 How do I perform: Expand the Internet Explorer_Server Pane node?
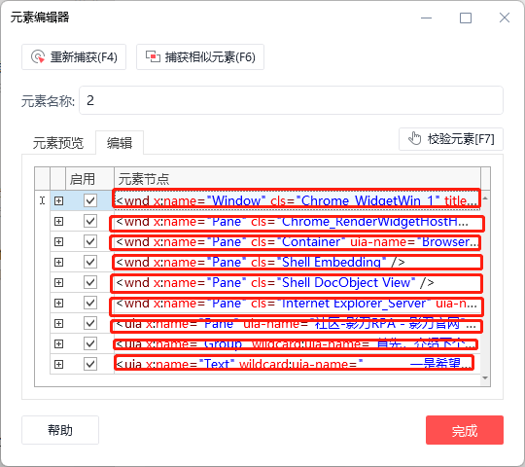pyautogui.click(x=58, y=304)
